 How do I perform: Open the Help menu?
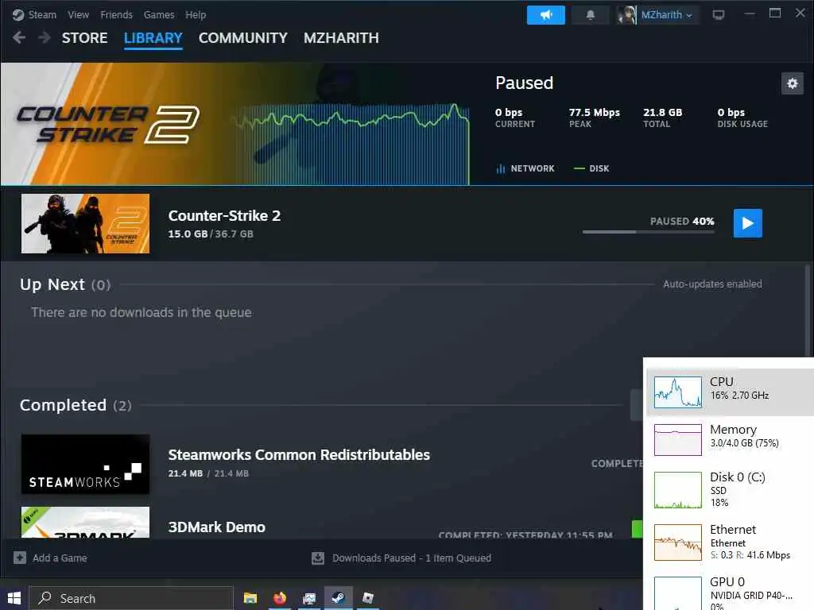point(196,15)
